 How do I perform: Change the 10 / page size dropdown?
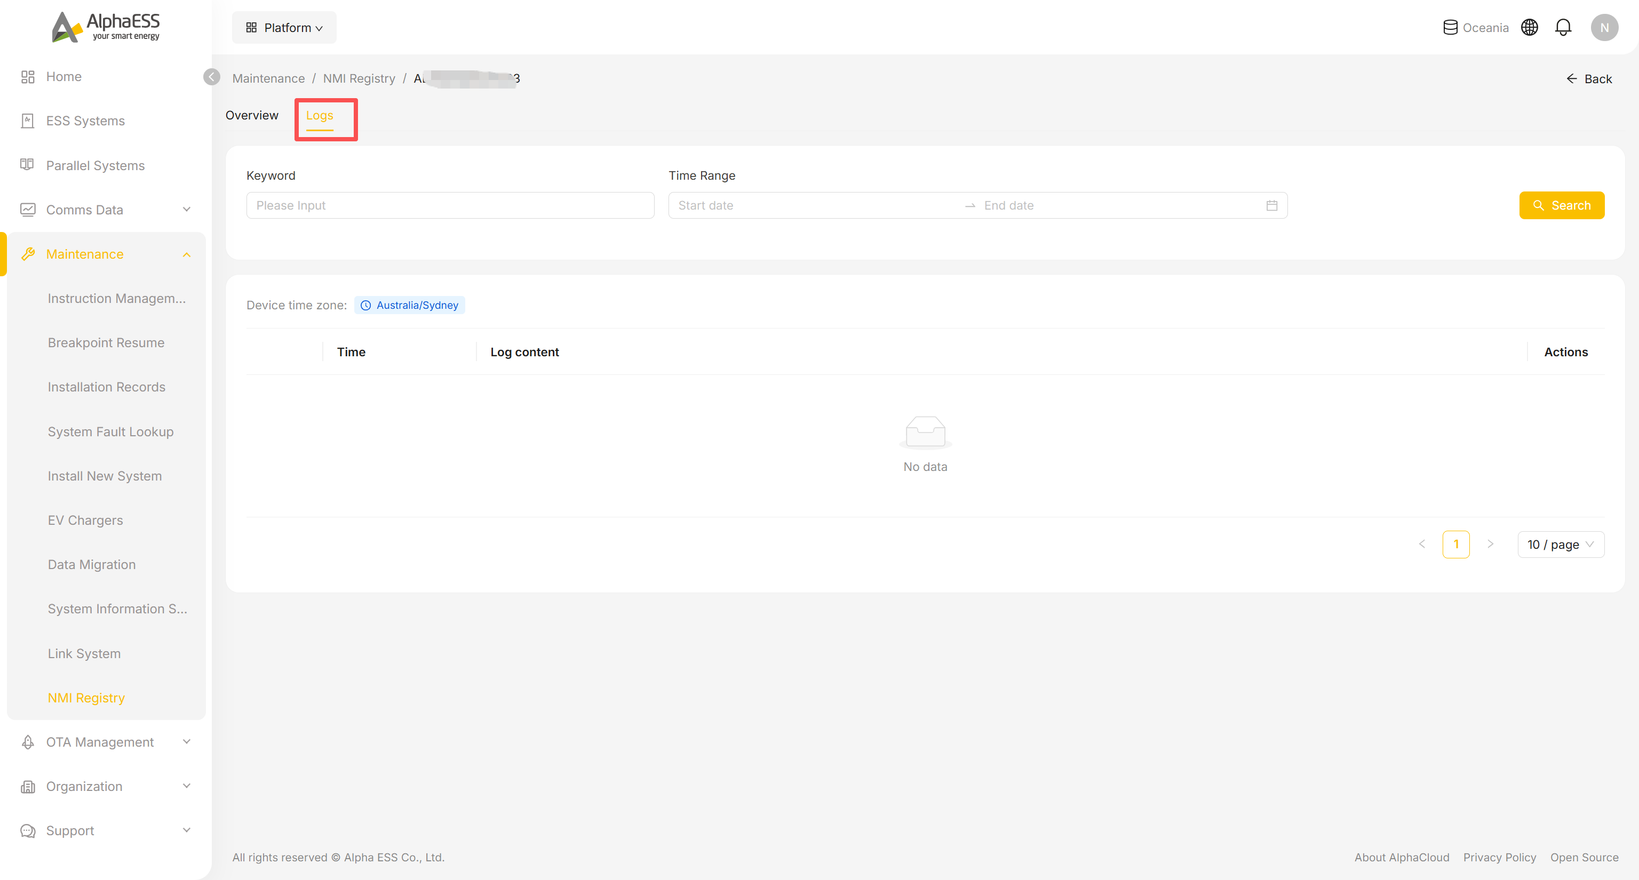pos(1560,545)
